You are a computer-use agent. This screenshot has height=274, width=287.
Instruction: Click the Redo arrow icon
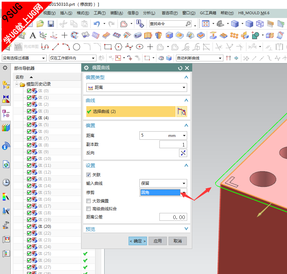[x=111, y=24]
